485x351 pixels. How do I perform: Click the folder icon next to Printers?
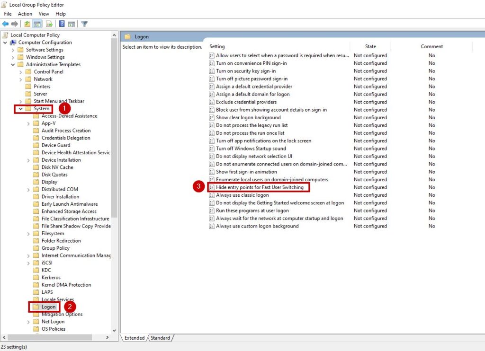pos(28,87)
